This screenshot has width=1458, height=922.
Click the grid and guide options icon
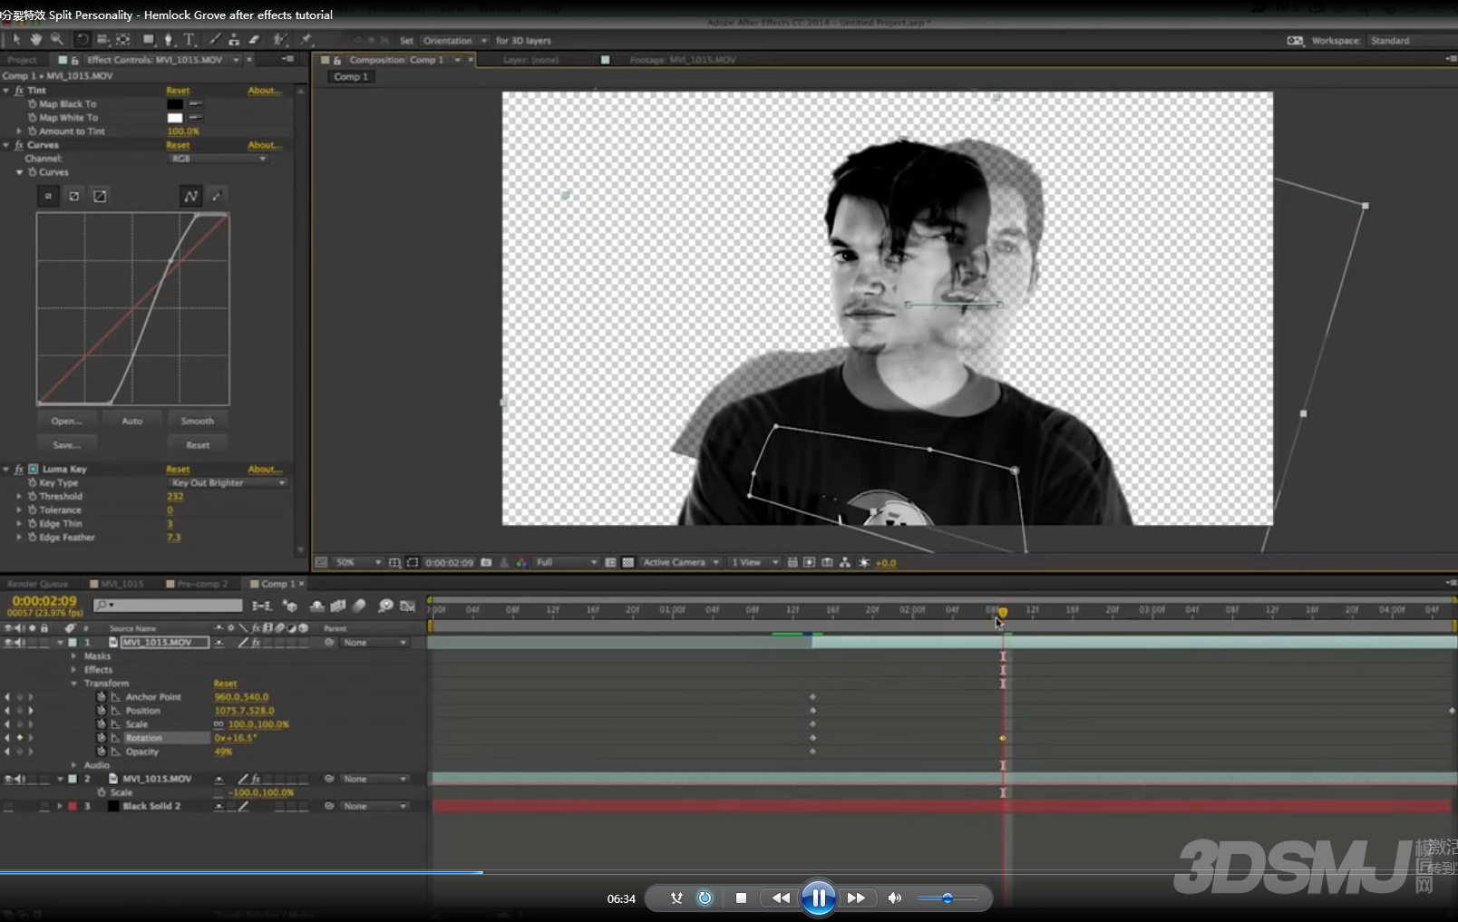(394, 563)
